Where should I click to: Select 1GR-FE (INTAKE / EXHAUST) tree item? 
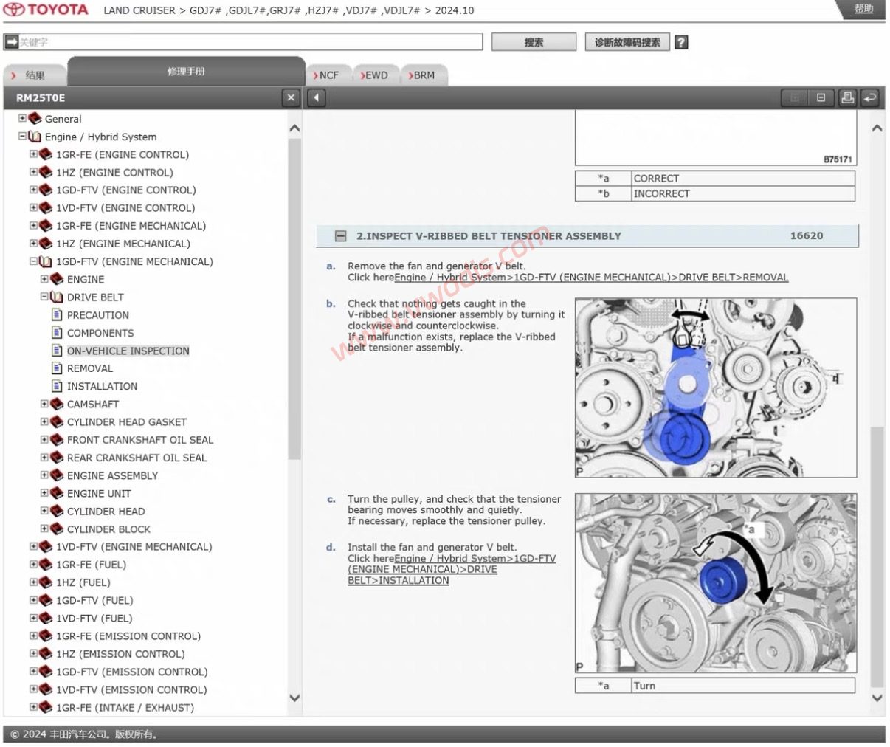[125, 707]
